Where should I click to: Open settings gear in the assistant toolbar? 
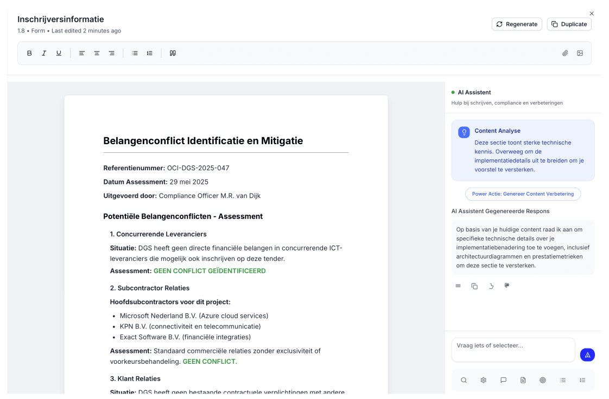pos(483,380)
